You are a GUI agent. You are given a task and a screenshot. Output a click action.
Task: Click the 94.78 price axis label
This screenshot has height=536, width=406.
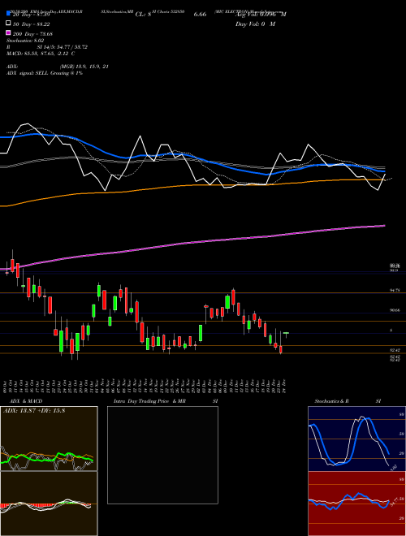click(x=395, y=290)
